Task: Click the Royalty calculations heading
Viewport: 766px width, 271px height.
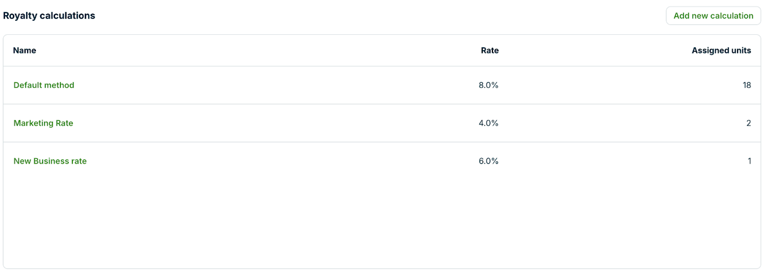Action: pos(49,16)
